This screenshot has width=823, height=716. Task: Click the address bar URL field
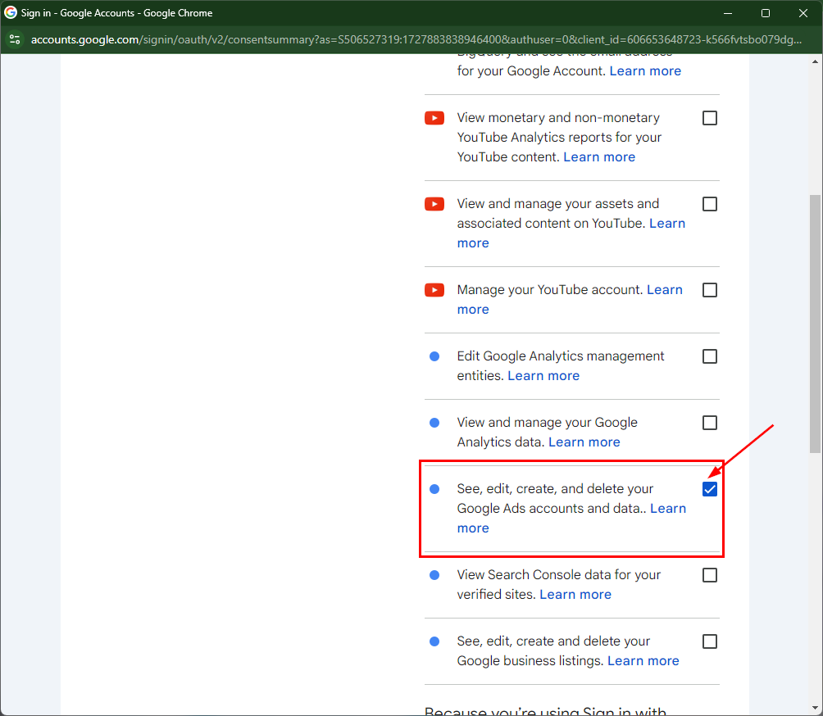(x=410, y=39)
